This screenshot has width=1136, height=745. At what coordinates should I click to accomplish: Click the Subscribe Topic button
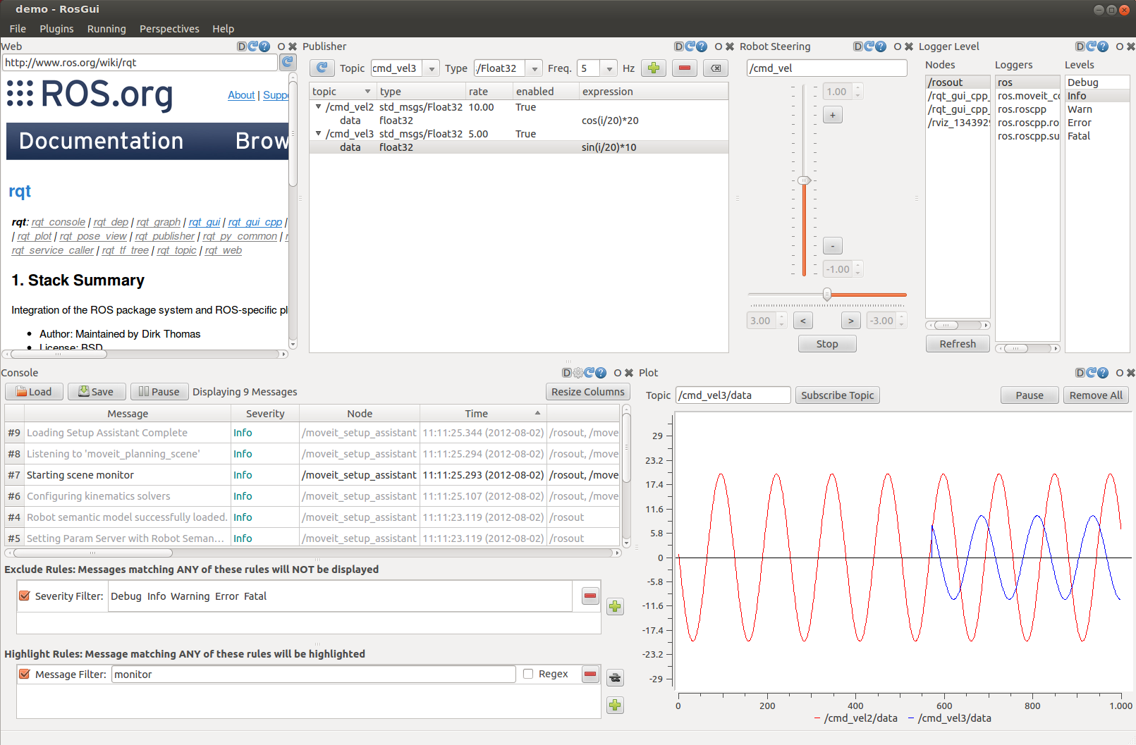[837, 395]
